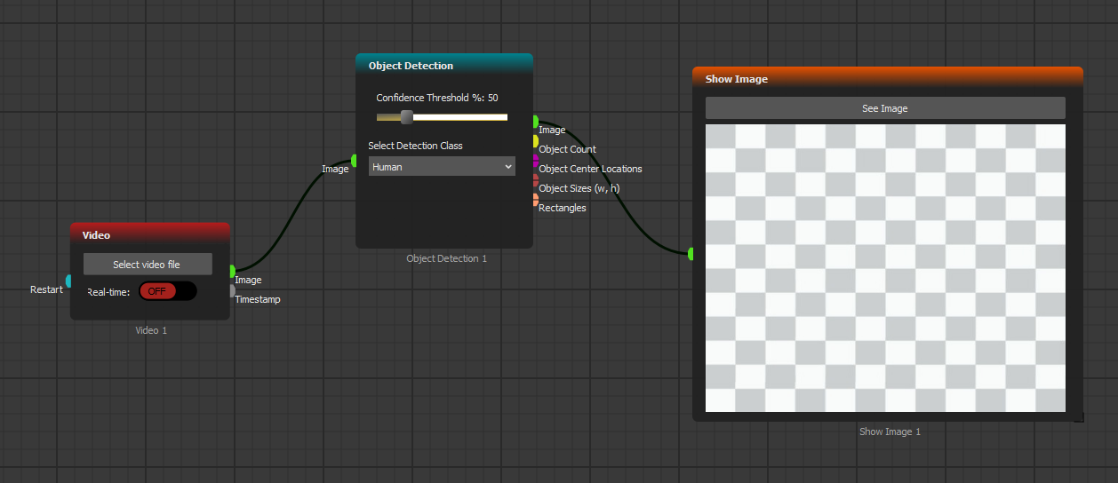The image size is (1118, 483).
Task: Open the Select Detection Class dropdown
Action: click(442, 167)
